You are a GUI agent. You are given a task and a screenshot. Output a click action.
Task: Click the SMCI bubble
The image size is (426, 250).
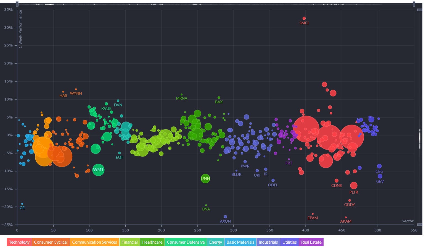click(304, 18)
